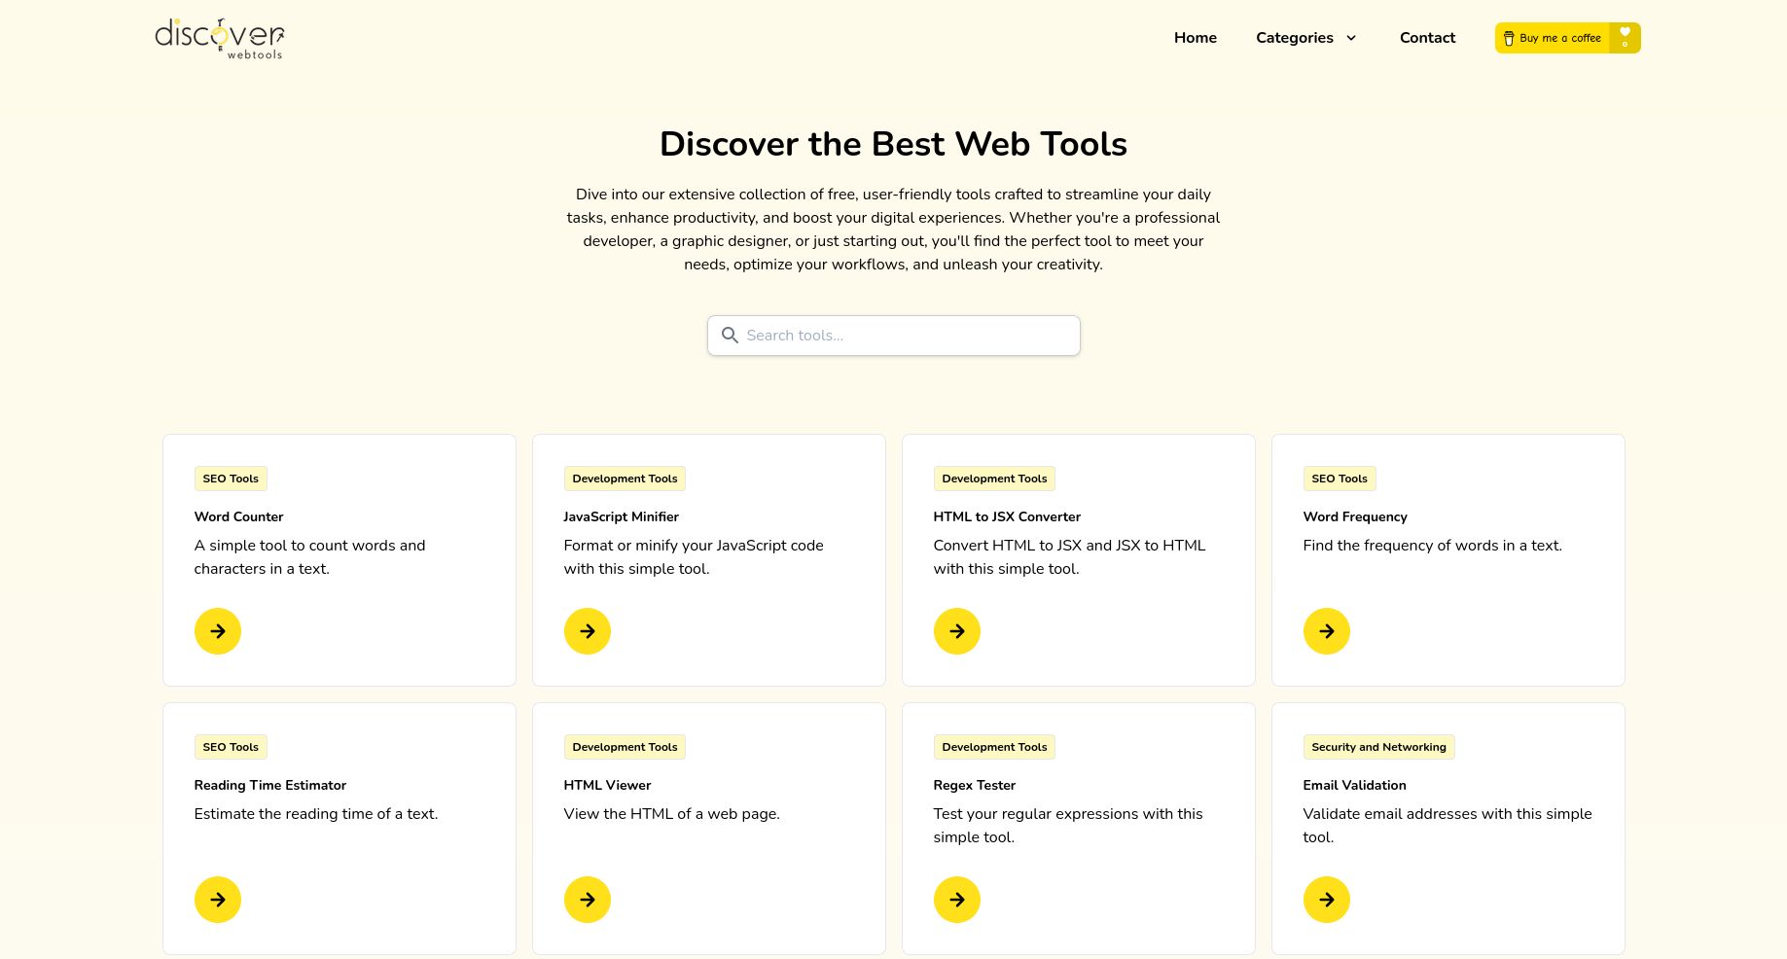
Task: Launch Word Frequency using its arrow icon
Action: point(1326,631)
